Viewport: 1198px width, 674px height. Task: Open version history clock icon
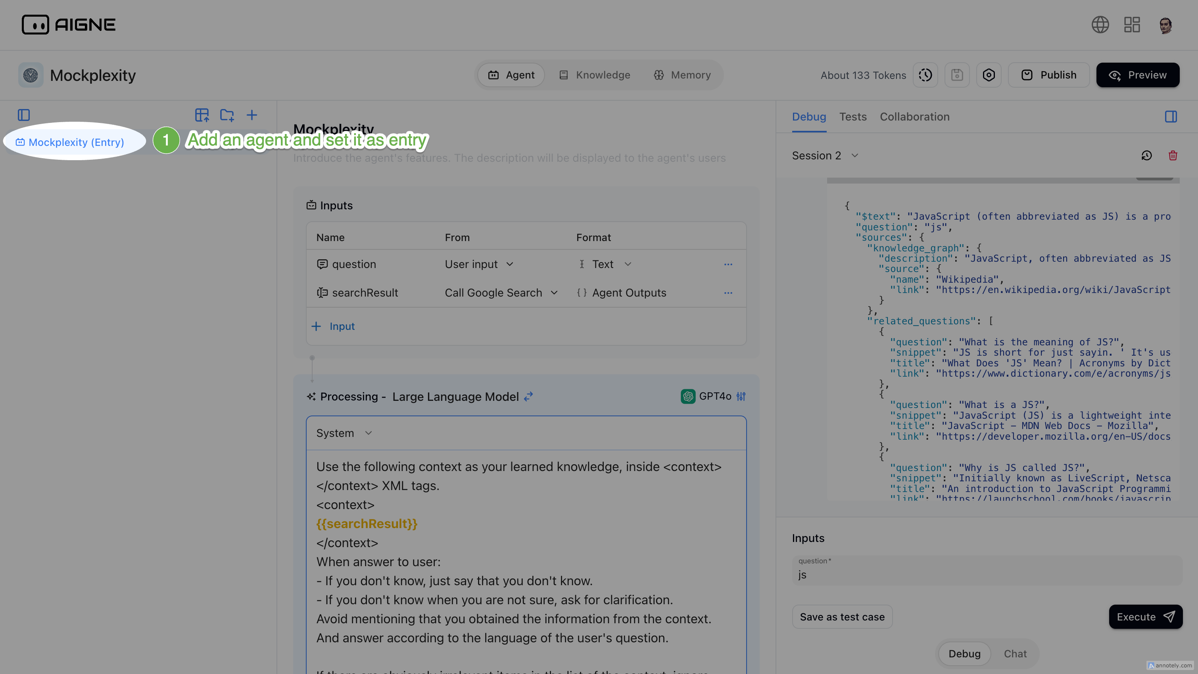[x=925, y=75]
